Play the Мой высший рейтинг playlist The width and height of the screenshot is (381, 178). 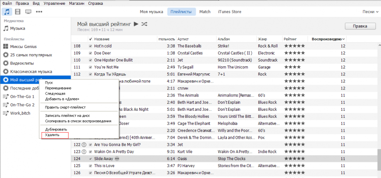(136, 24)
